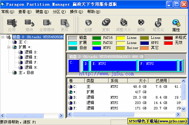This screenshot has height=125, width=189.
Task: Click the 48.8 GB size value
Action: click(x=140, y=87)
